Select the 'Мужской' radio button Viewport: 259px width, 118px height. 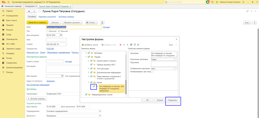point(47,31)
